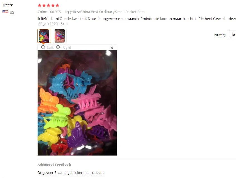Click the Right rotate label
Viewport: 236px width, 180px height.
67,48
